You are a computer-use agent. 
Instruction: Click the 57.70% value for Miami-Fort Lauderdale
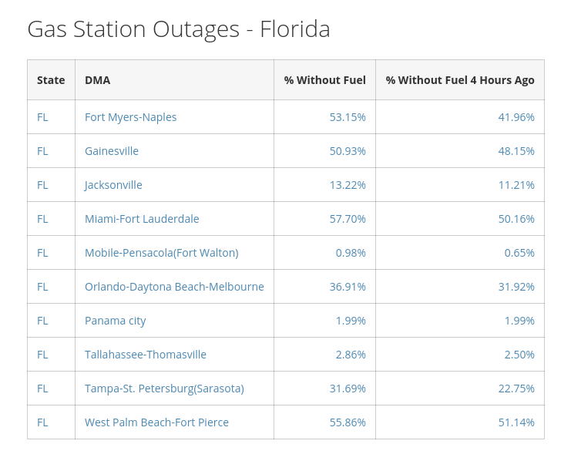pyautogui.click(x=348, y=219)
